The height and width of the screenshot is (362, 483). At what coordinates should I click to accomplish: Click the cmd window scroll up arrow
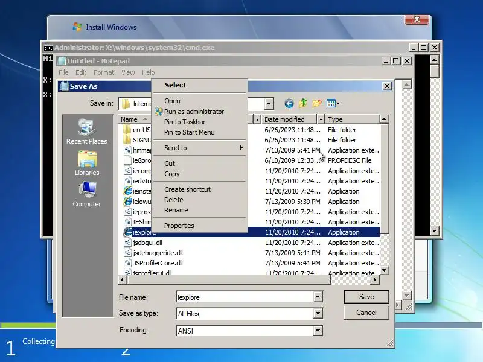[x=434, y=60]
